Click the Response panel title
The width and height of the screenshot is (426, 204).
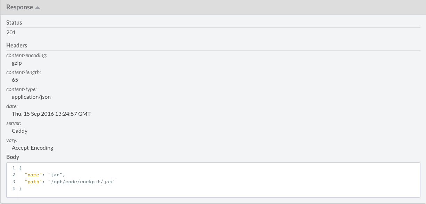[20, 7]
